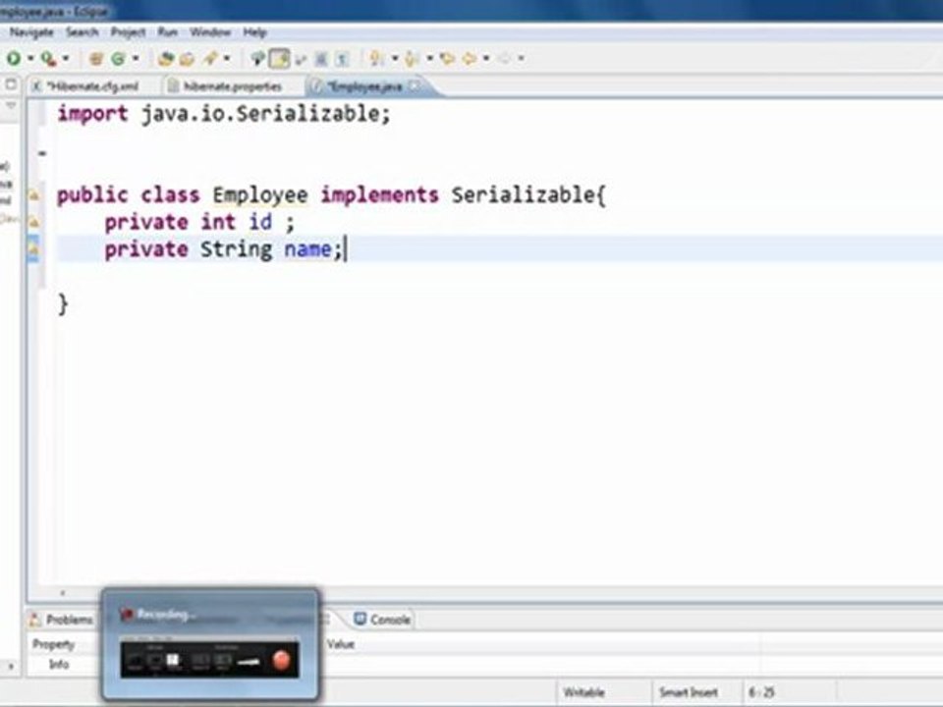
Task: Click the Open Type toolbar icon
Action: coord(165,58)
